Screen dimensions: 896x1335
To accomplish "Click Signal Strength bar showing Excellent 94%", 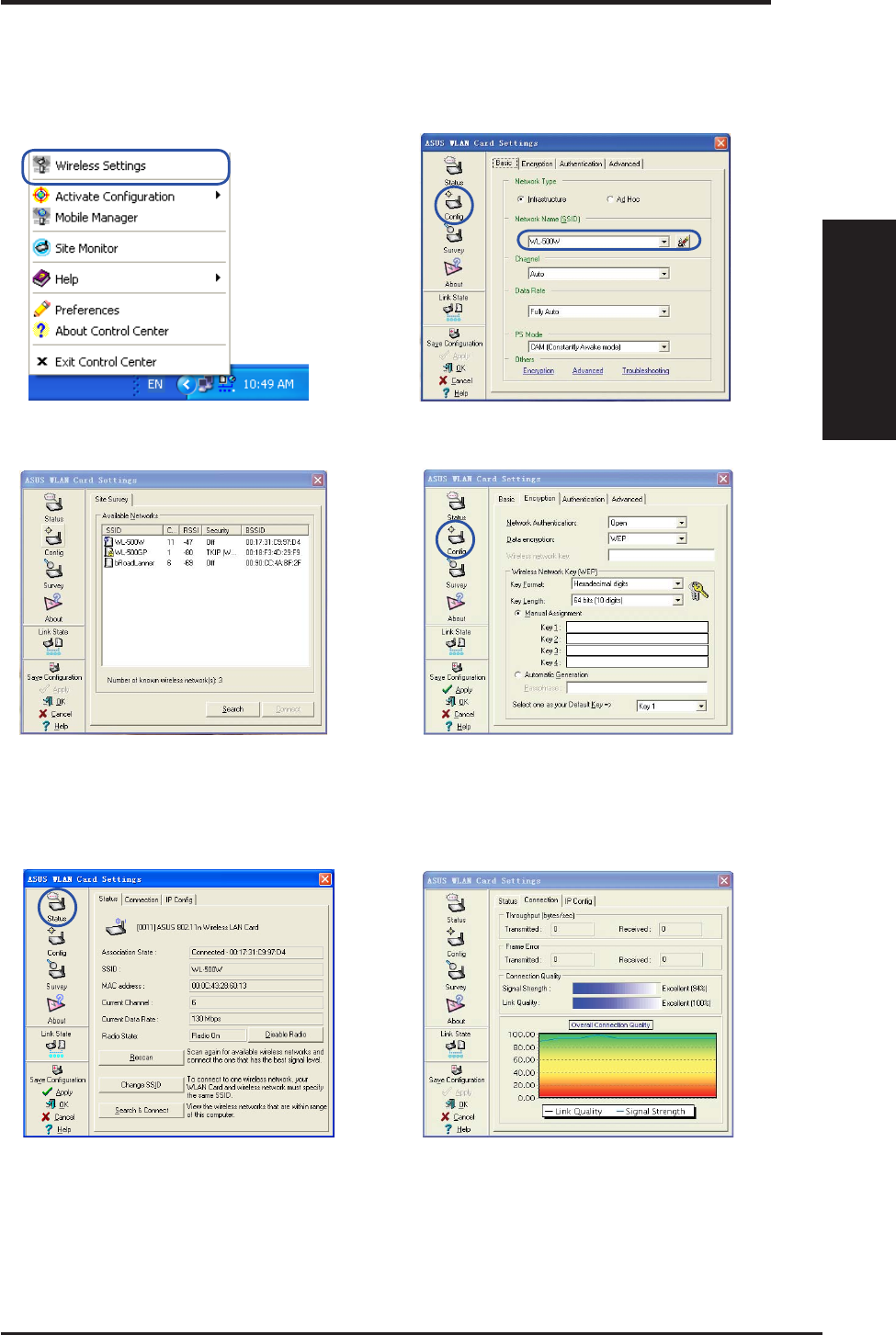I will 613,989.
